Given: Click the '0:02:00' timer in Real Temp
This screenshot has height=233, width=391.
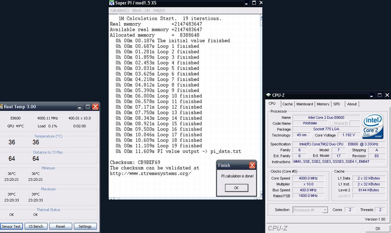Looking at the screenshot, I should (x=79, y=126).
